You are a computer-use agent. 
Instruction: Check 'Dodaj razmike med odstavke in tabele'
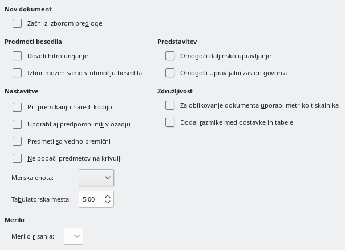pyautogui.click(x=170, y=122)
